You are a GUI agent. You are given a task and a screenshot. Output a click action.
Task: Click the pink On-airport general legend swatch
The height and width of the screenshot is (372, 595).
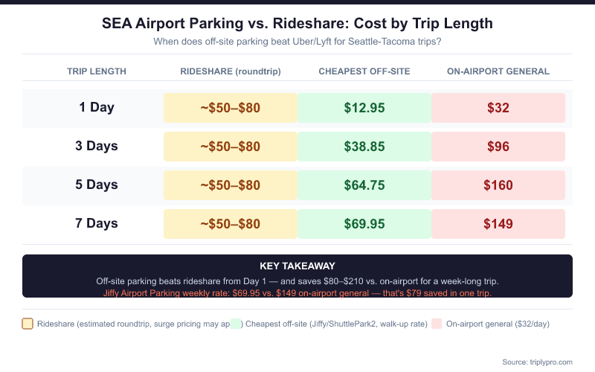click(437, 324)
